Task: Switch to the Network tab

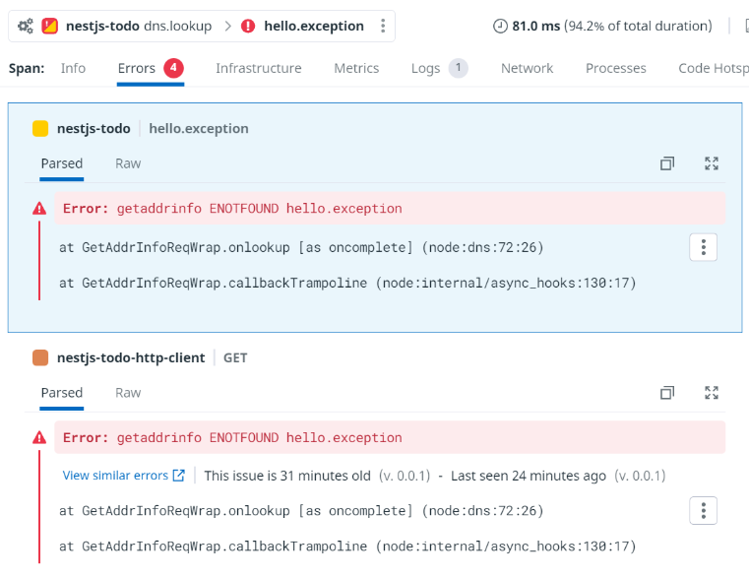Action: [x=527, y=68]
